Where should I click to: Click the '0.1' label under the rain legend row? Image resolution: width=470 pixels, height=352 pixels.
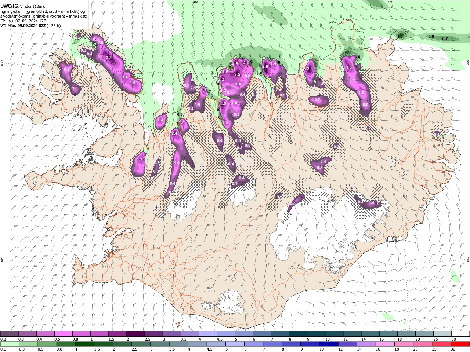point(3,349)
